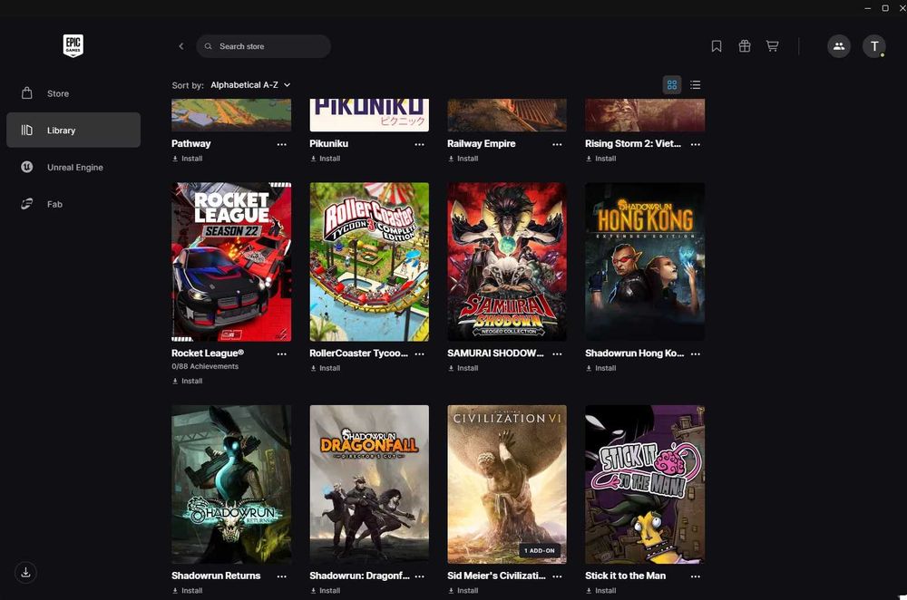Go to Fab in the sidebar
907x600 pixels.
pyautogui.click(x=73, y=204)
